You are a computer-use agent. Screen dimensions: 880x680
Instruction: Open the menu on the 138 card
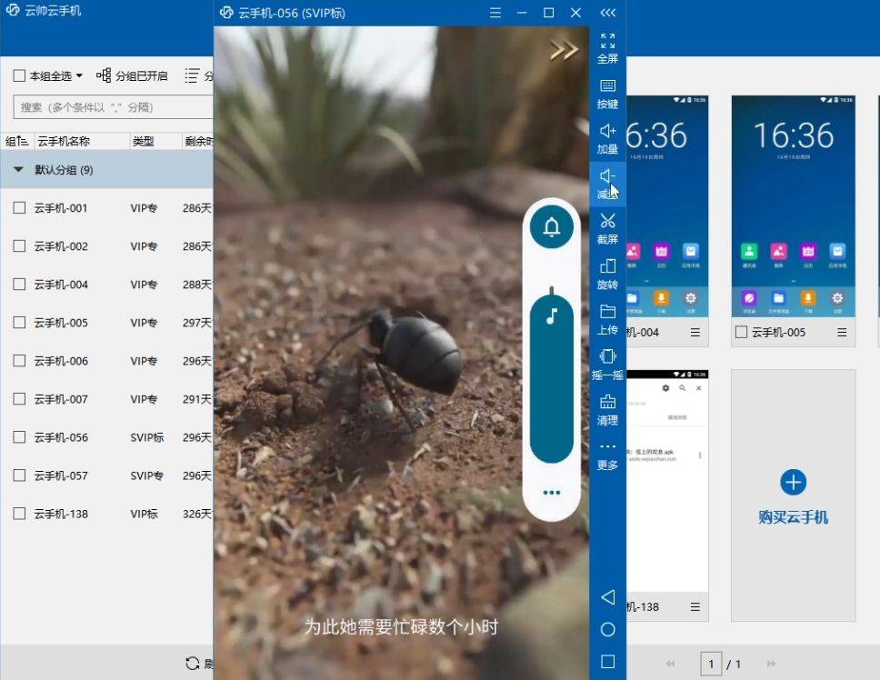pyautogui.click(x=695, y=606)
